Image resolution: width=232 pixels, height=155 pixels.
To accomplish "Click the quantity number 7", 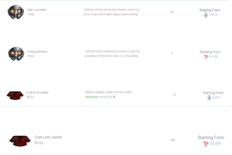I will (x=172, y=54).
